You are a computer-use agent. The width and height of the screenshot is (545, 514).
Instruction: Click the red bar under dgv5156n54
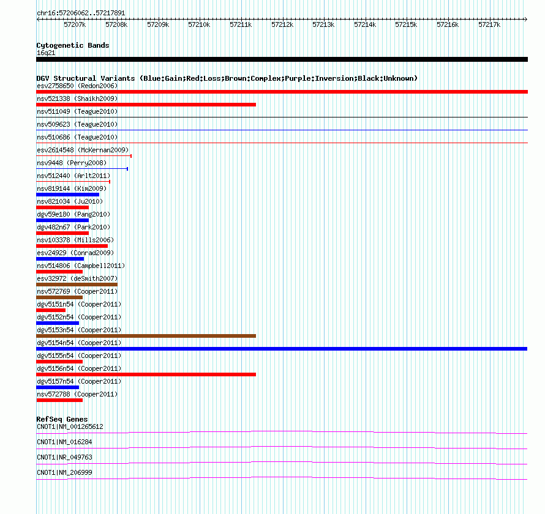point(146,374)
